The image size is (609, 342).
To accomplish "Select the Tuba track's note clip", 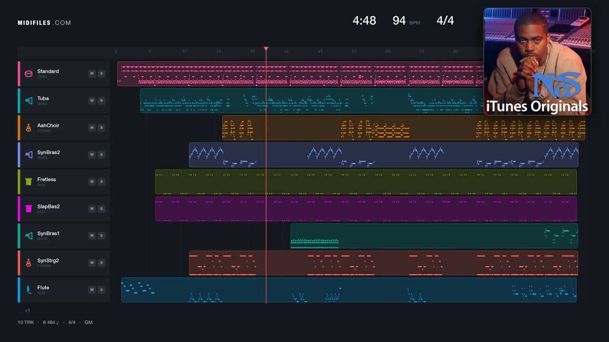I will pyautogui.click(x=312, y=101).
